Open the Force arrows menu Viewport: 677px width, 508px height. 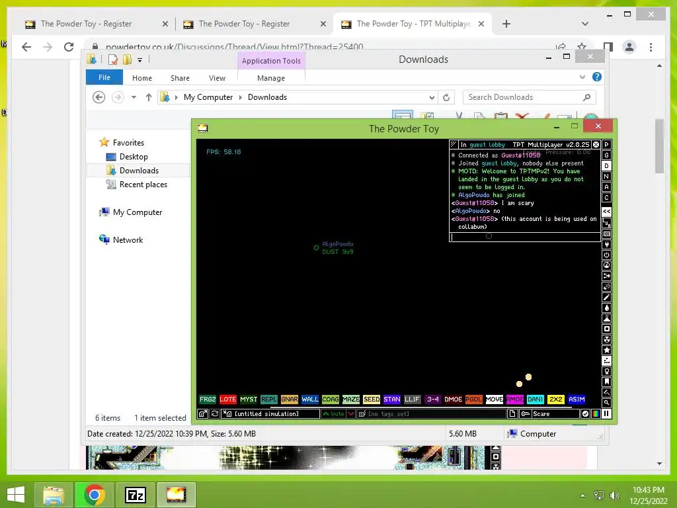[607, 276]
